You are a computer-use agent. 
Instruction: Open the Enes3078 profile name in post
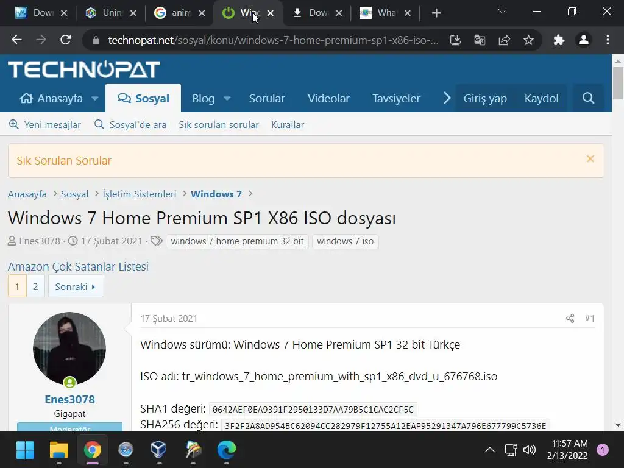pos(69,399)
